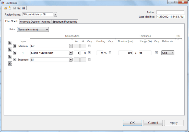Switch to the Analysis Options tab

point(30,22)
